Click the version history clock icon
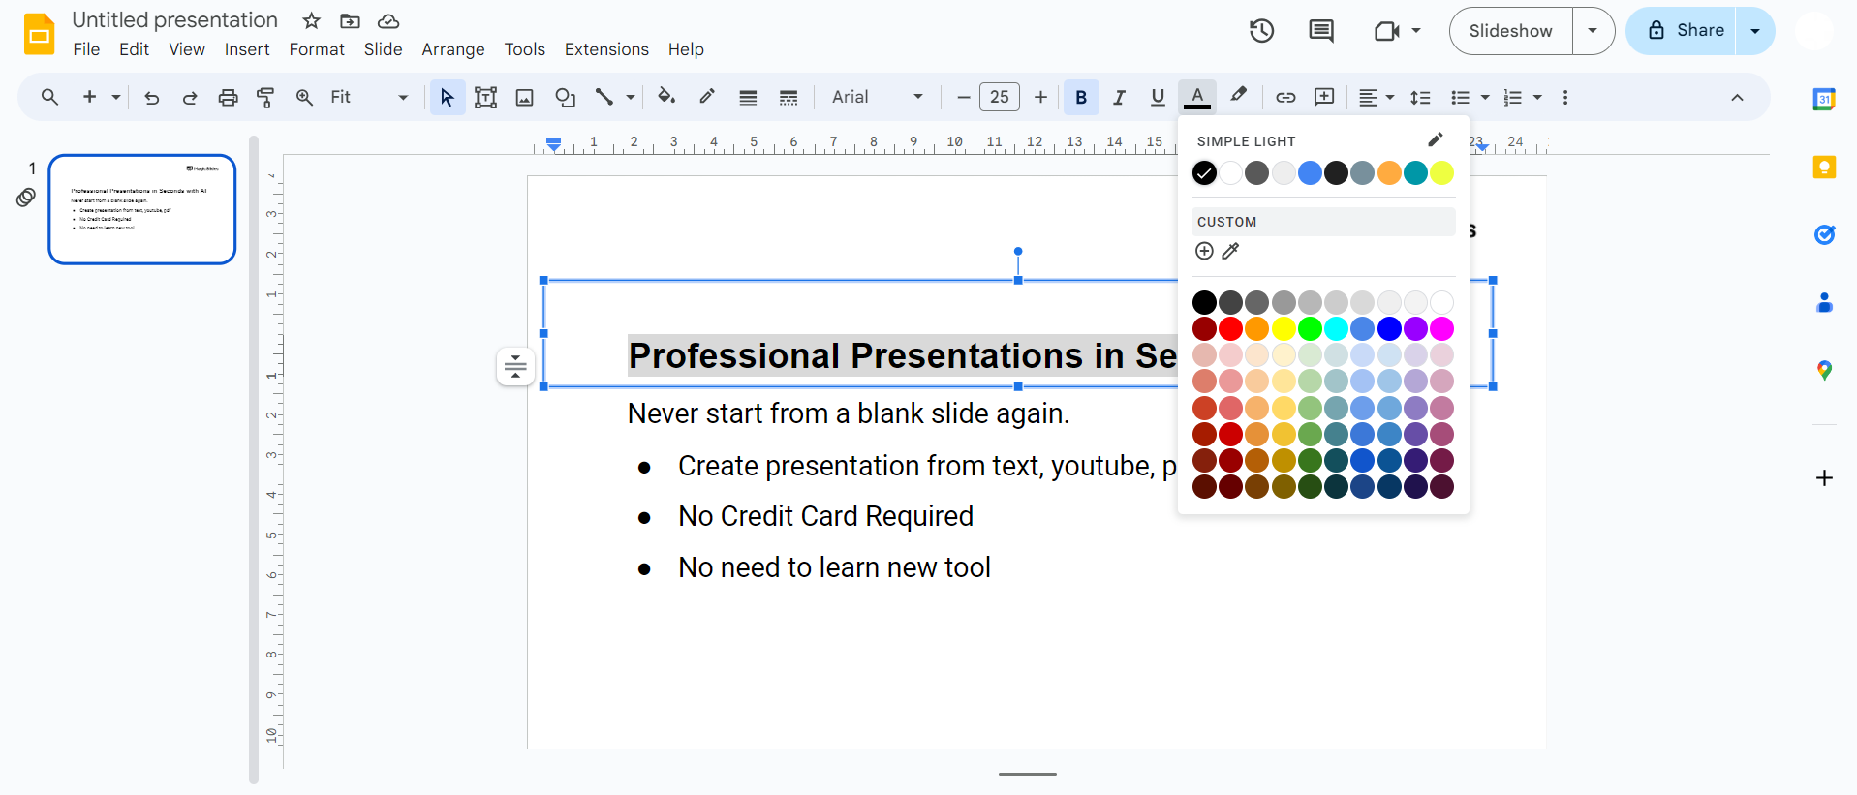This screenshot has width=1857, height=795. pos(1261,31)
